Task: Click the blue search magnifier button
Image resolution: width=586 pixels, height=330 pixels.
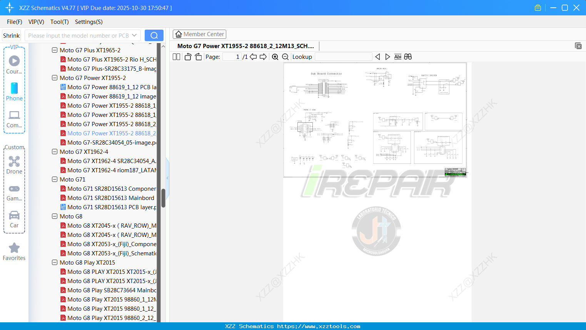Action: coord(154,35)
